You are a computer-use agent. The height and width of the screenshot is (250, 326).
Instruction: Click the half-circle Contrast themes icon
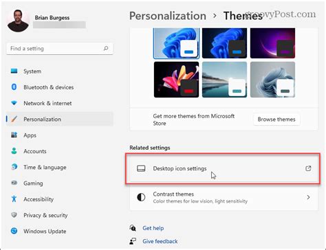tap(141, 197)
